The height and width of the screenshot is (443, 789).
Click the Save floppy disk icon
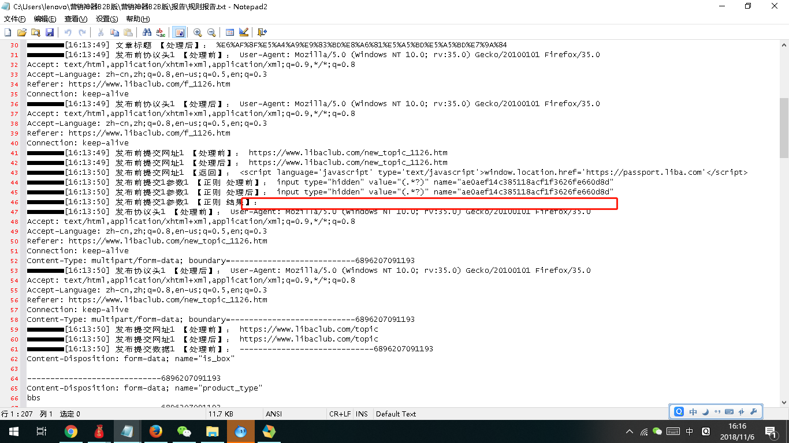coord(50,32)
